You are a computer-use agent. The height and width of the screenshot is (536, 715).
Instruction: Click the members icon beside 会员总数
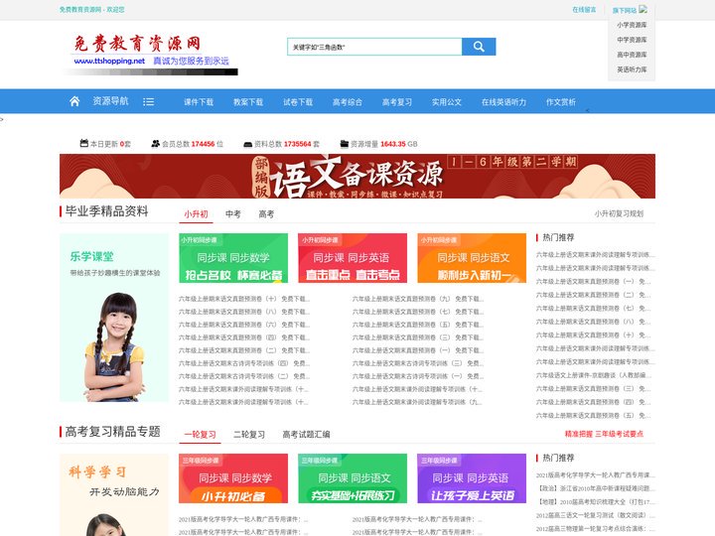[156, 144]
